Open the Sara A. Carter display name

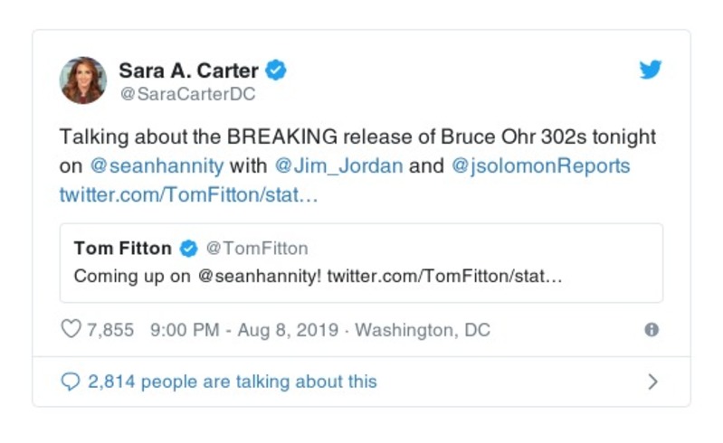188,70
